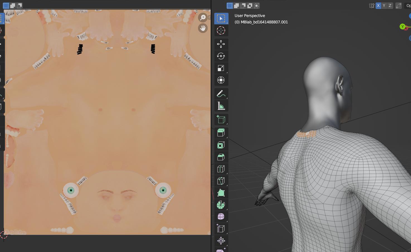Click the orange selected faces on neck
The height and width of the screenshot is (252, 411).
307,134
